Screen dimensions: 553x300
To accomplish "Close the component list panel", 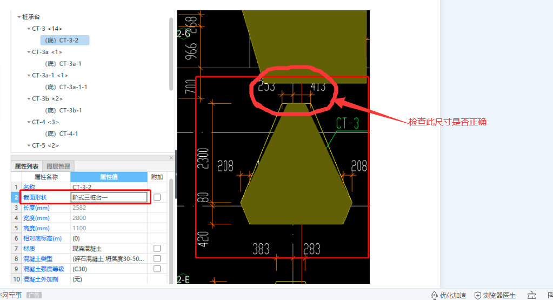I will tap(171, 158).
